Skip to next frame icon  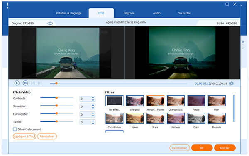point(40,83)
